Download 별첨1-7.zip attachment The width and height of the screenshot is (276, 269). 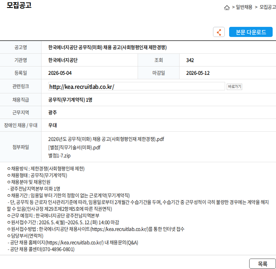[59, 156]
